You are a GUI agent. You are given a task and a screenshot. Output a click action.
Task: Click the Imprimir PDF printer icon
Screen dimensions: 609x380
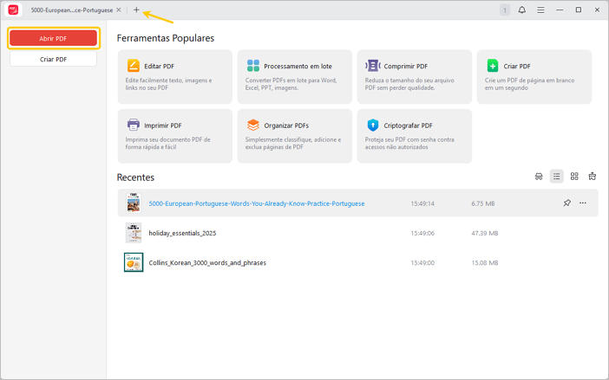tap(134, 125)
